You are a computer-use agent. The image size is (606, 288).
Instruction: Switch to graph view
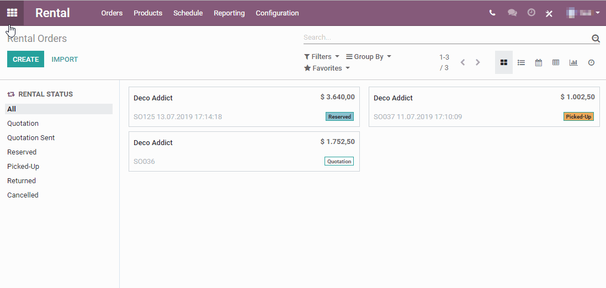click(x=573, y=62)
